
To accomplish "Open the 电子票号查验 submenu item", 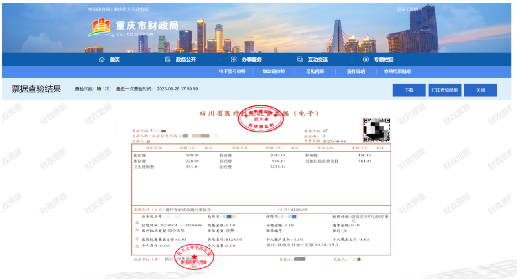I will coord(232,72).
